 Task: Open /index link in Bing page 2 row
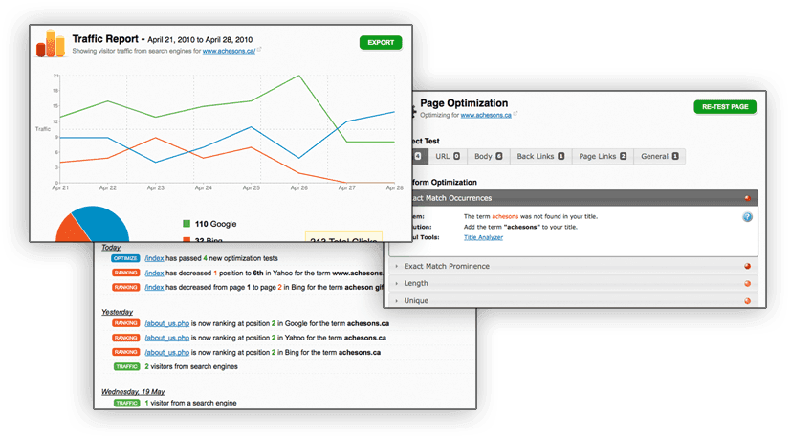[x=154, y=287]
